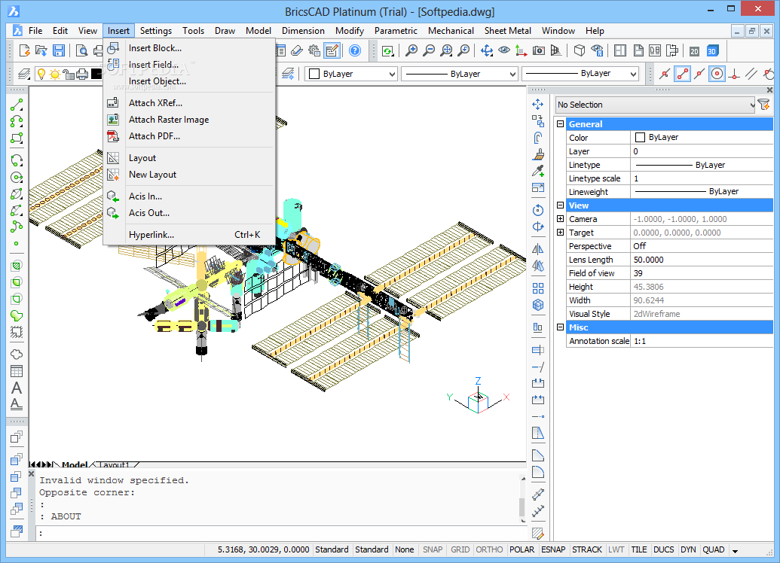Toggle STRACK in the status bar

point(586,549)
